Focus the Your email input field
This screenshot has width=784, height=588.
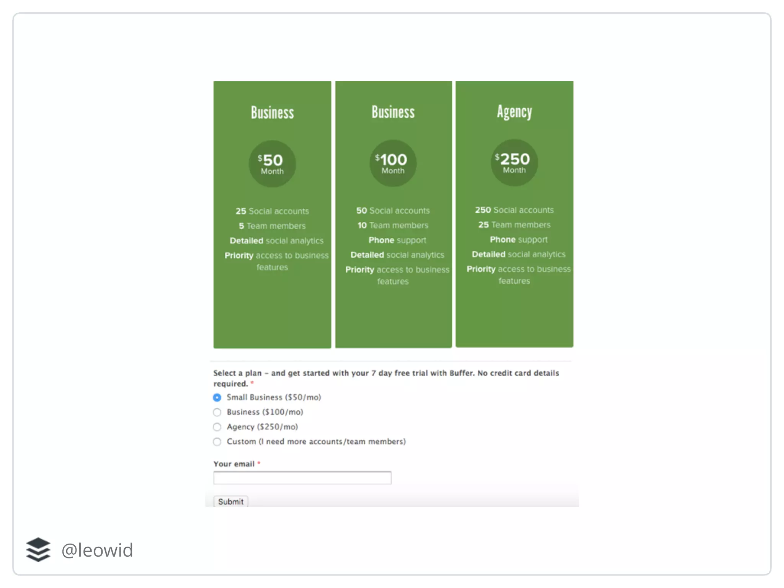click(x=302, y=478)
